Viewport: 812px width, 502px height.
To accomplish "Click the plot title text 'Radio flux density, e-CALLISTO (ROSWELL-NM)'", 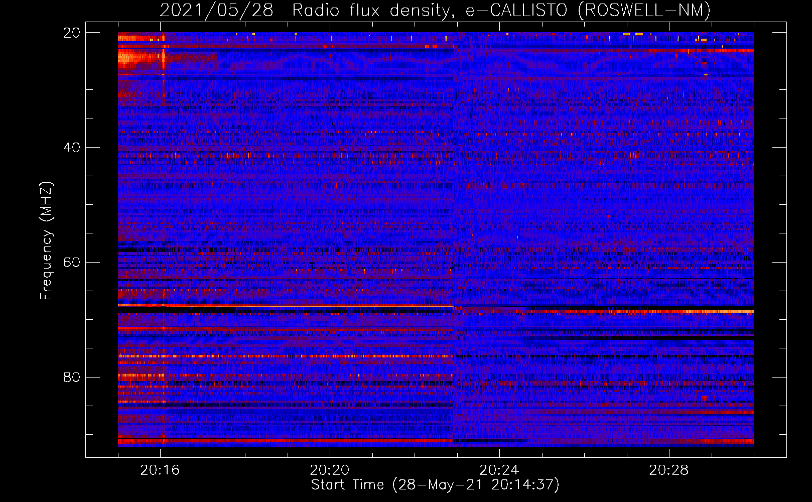I will tap(501, 11).
